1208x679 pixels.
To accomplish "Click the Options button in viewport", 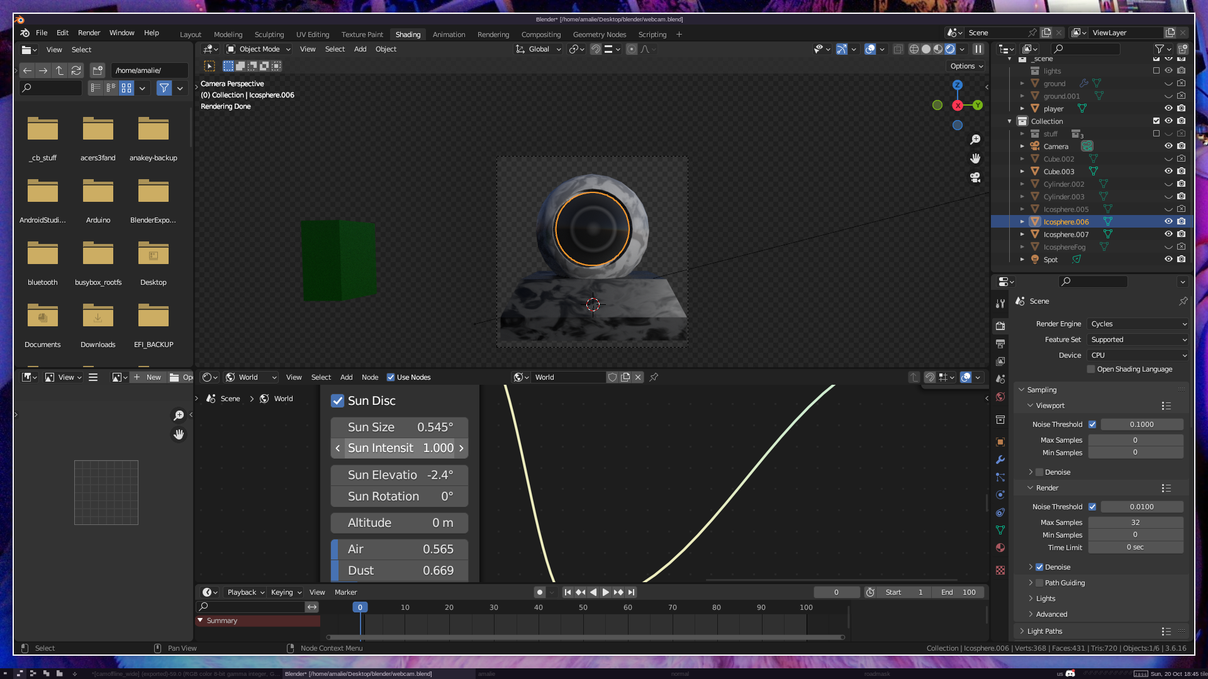I will tap(966, 66).
